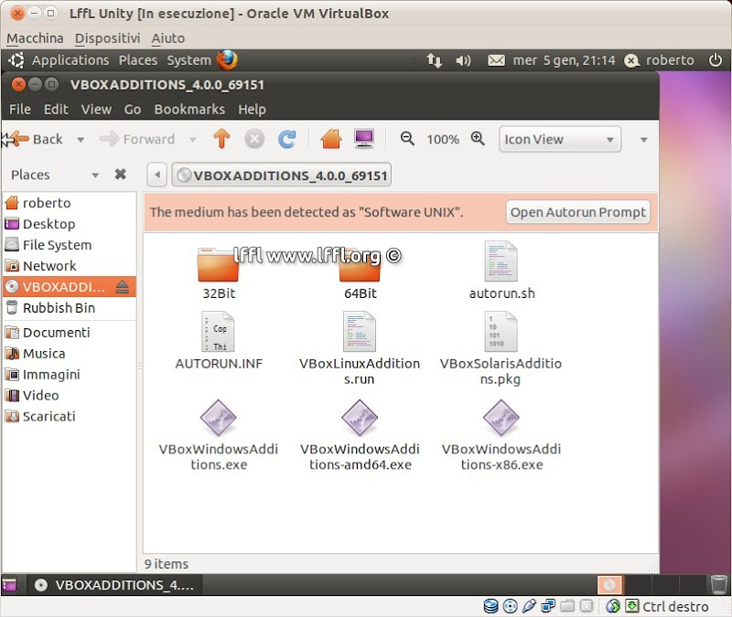Select Immagini bookmark in sidebar
Image resolution: width=732 pixels, height=617 pixels.
(x=70, y=375)
